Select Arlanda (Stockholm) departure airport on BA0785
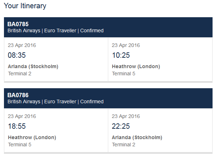This screenshot has height=156, width=214. coord(33,66)
